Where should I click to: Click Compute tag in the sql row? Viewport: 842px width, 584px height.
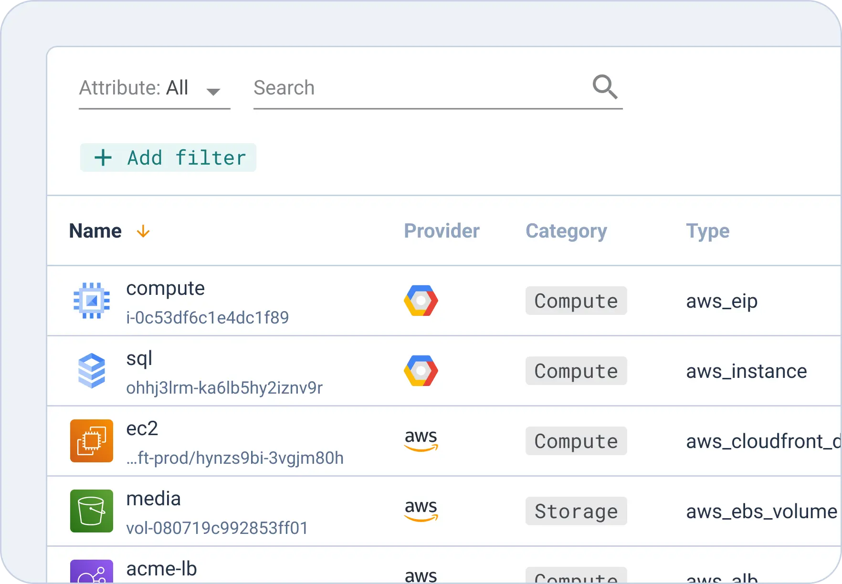576,371
